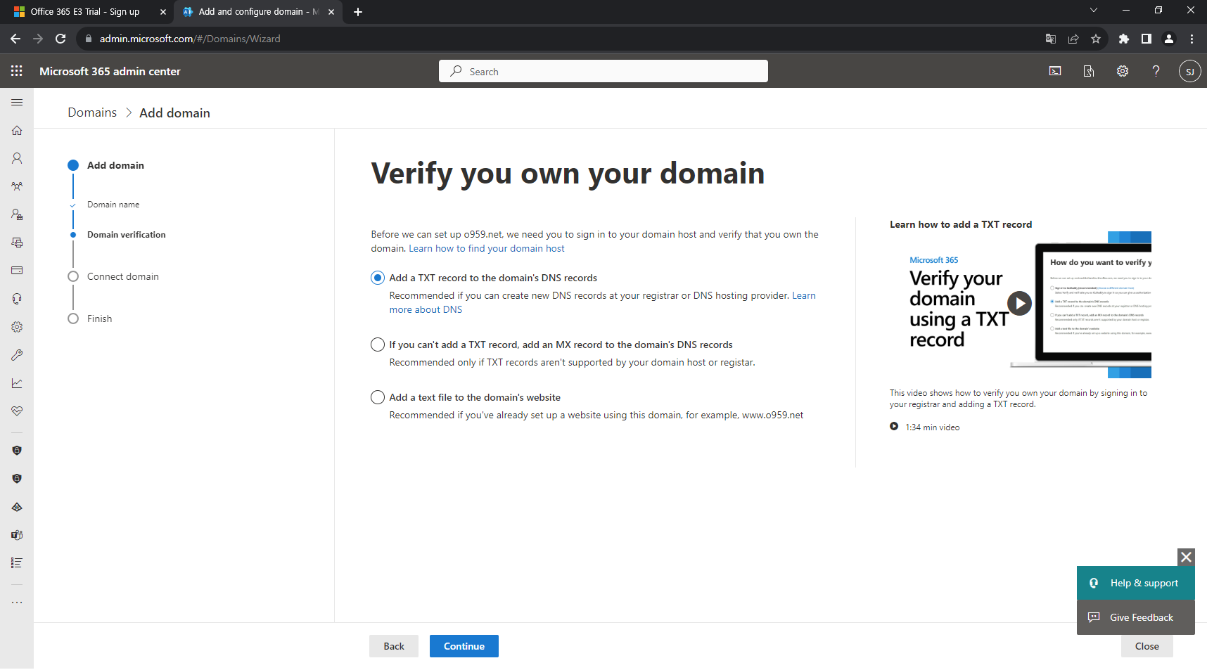Image resolution: width=1207 pixels, height=670 pixels.
Task: Open the header Settings gear icon
Action: [x=1123, y=71]
